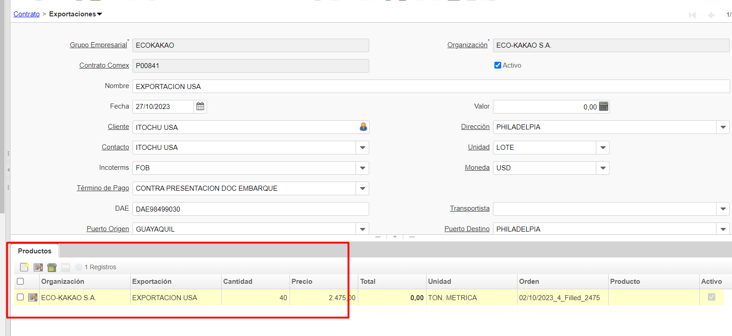Sort by the Cantidad column header

point(238,282)
